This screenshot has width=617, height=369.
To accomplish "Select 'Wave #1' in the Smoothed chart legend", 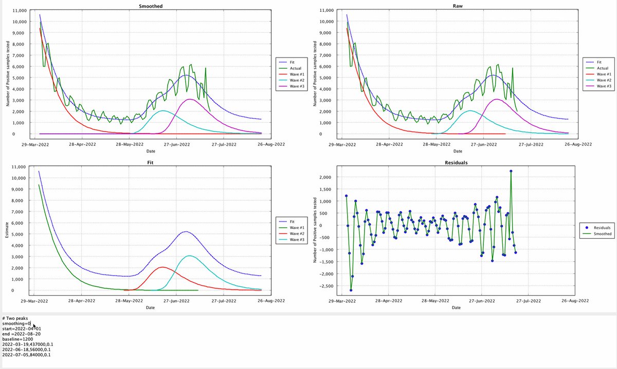I will point(297,74).
